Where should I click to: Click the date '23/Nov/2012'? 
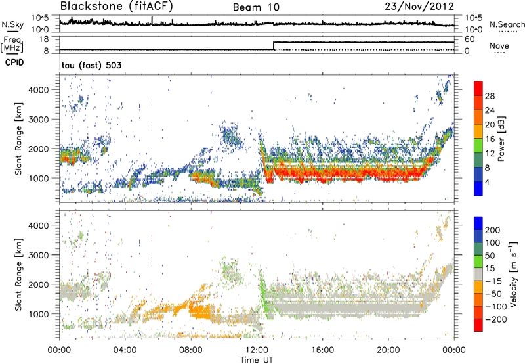pos(419,7)
